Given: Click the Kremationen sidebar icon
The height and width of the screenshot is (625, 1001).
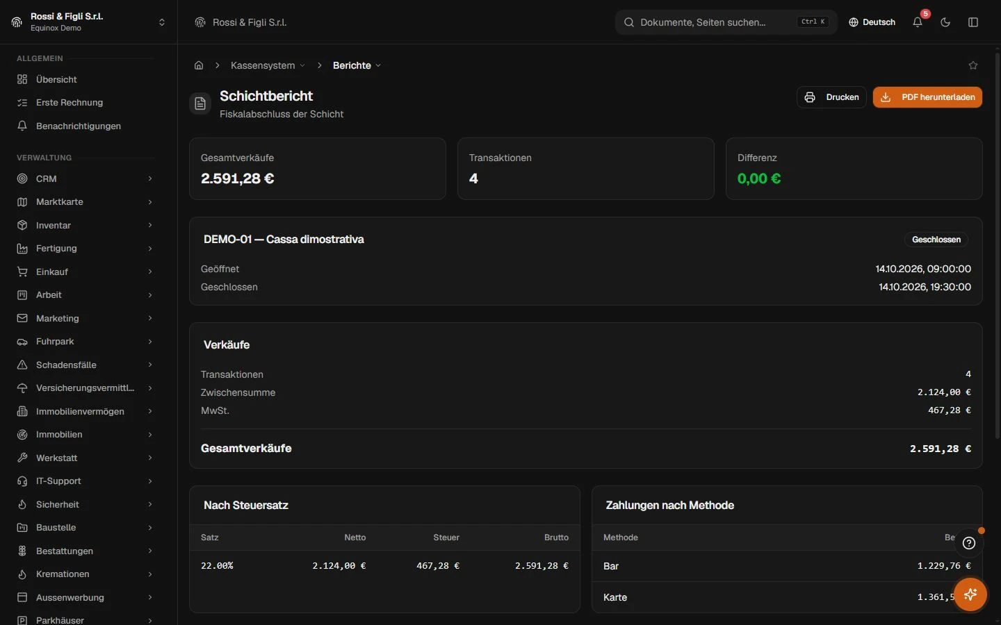Looking at the screenshot, I should 22,574.
